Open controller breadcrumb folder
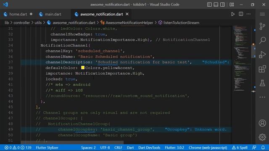The width and height of the screenshot is (269, 151). point(21,23)
